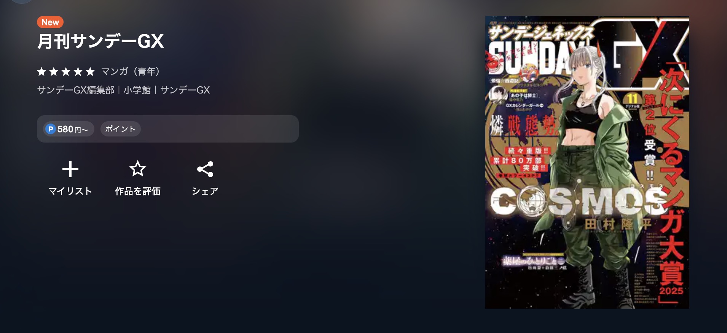Click the blue P point icon
727x333 pixels.
click(51, 129)
